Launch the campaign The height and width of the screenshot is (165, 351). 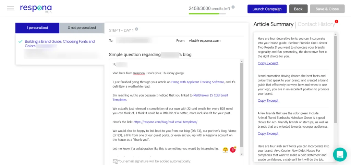267,9
